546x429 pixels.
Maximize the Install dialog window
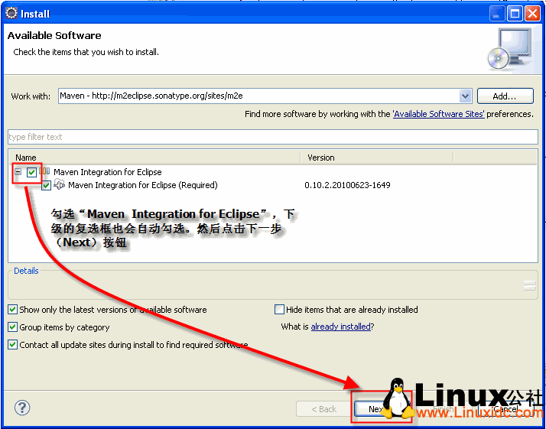point(515,13)
